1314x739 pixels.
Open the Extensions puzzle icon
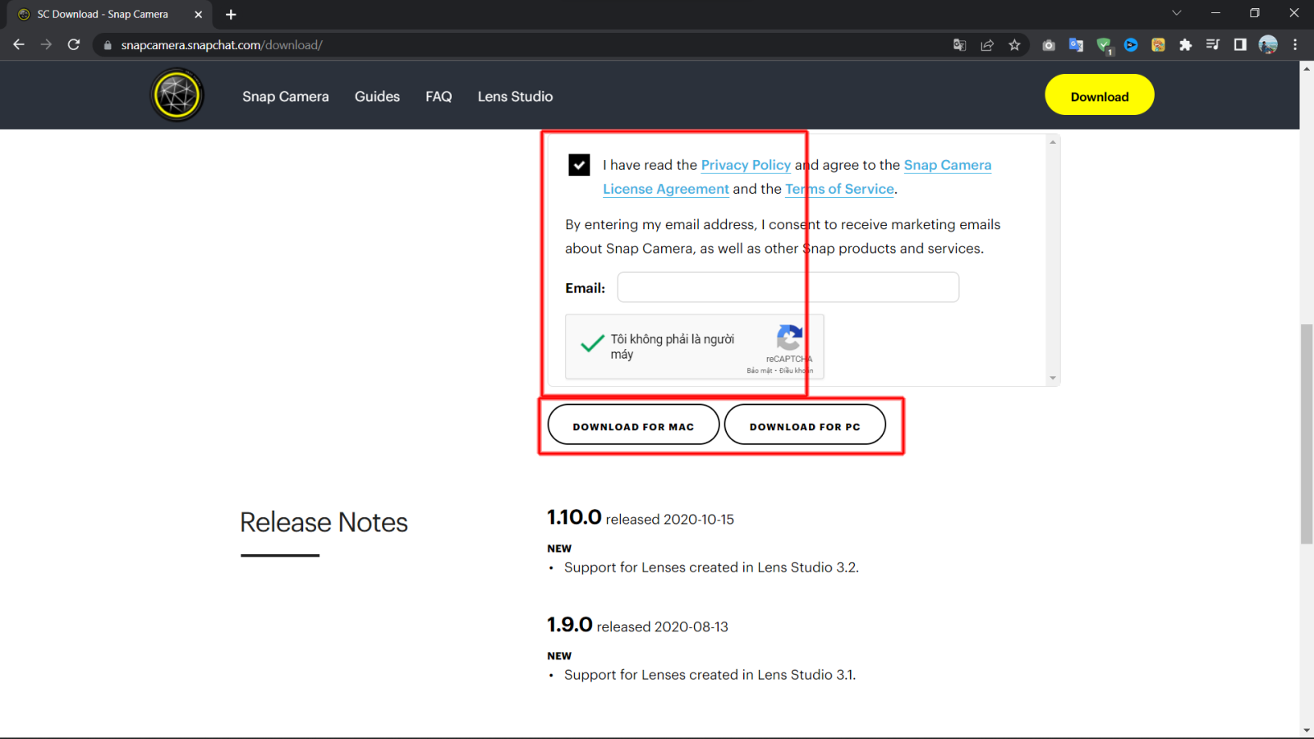click(x=1185, y=45)
